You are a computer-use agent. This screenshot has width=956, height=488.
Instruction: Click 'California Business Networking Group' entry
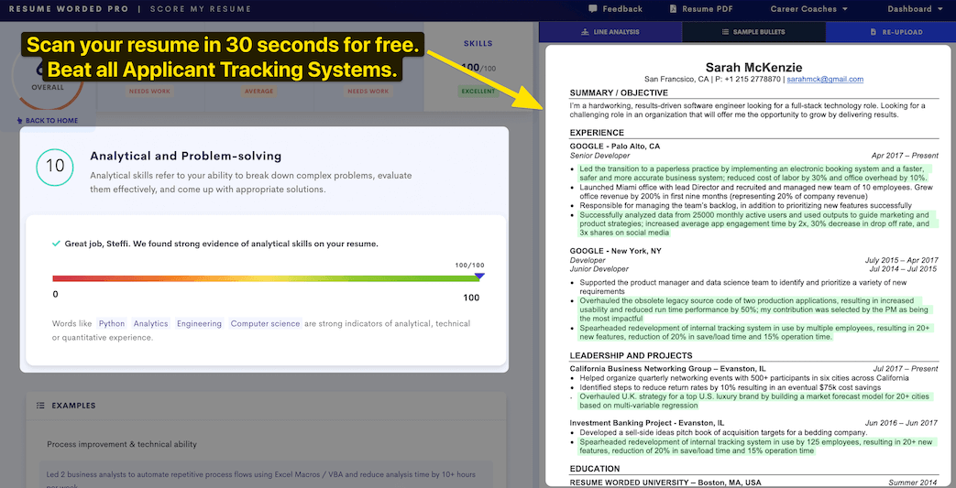pyautogui.click(x=667, y=369)
